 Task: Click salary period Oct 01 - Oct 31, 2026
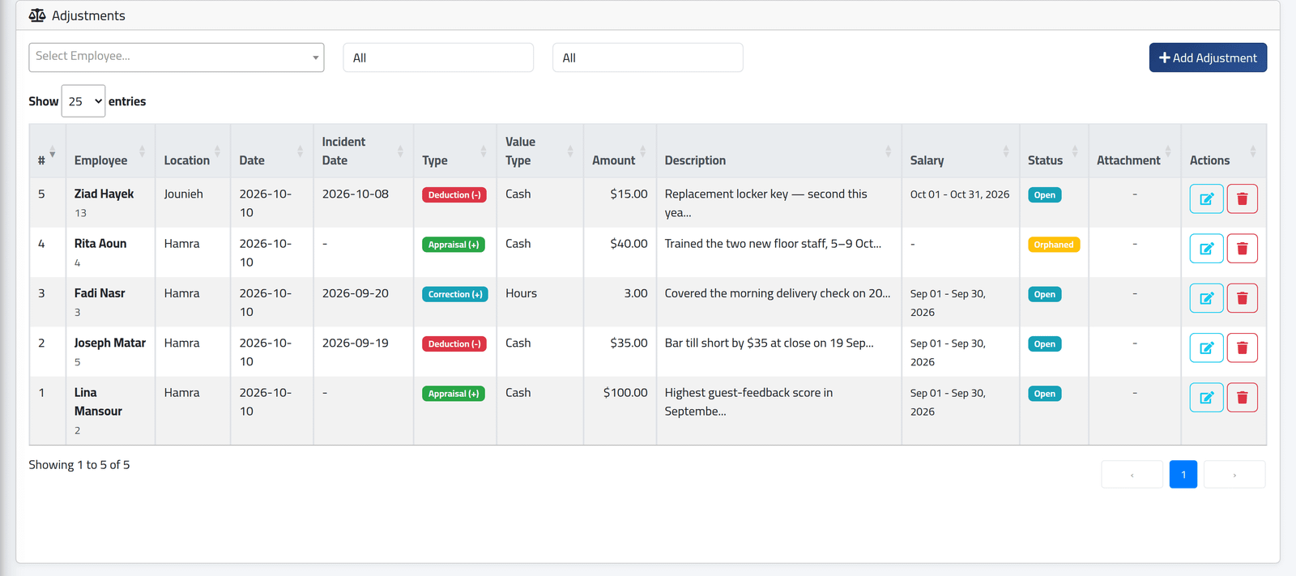click(960, 194)
